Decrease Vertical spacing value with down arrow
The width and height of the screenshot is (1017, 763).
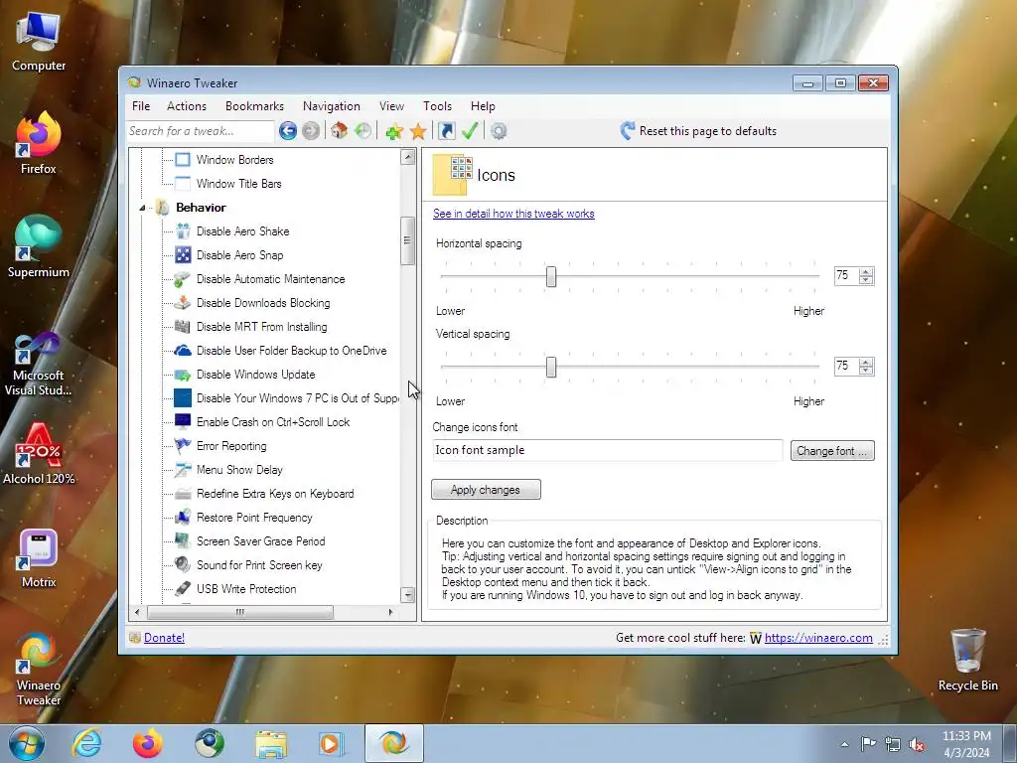coord(866,371)
